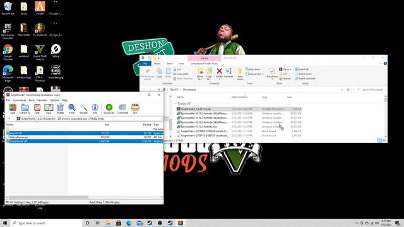Click Pin to Quick access in Explorer
Image resolution: width=404 pixels, height=227 pixels.
click(148, 74)
